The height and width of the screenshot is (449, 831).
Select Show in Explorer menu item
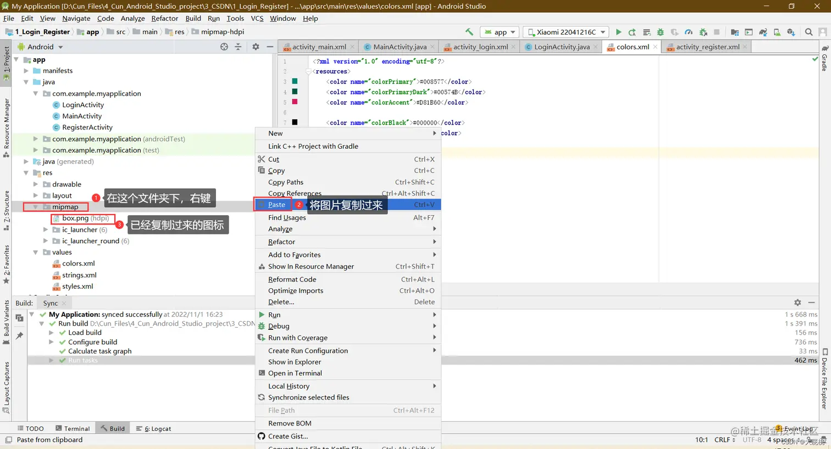[348, 362]
